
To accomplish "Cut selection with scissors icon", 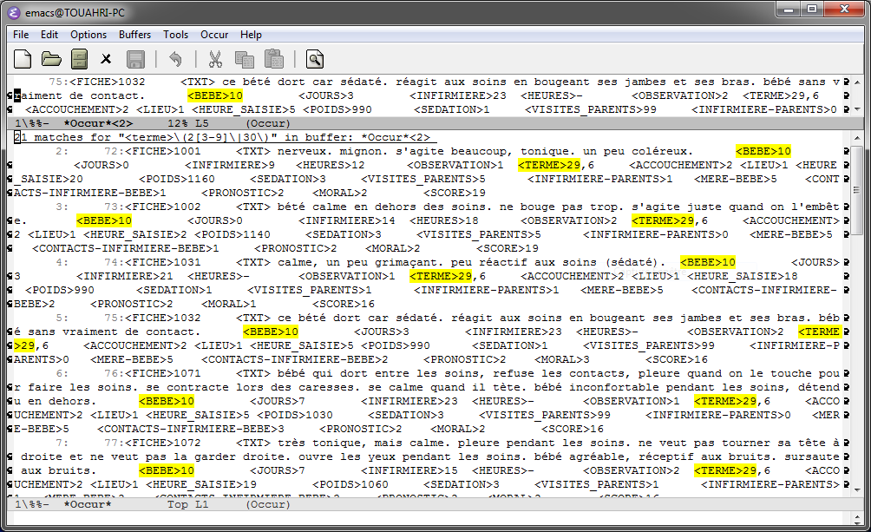I will 215,59.
